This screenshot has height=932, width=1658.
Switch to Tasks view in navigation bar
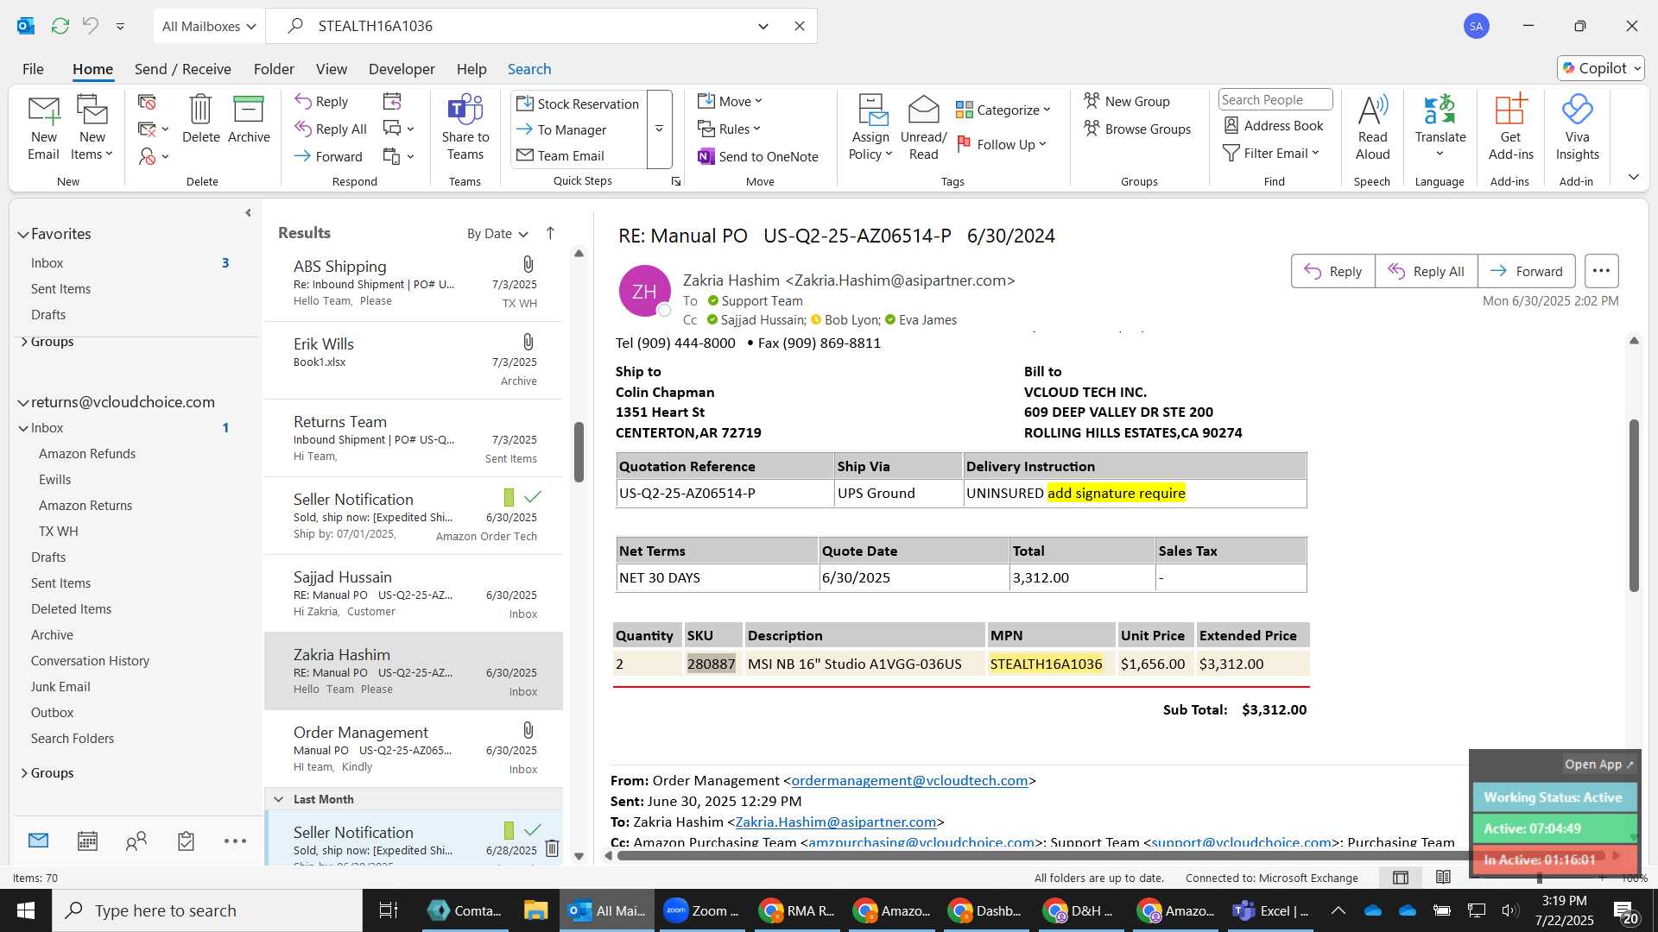[186, 841]
